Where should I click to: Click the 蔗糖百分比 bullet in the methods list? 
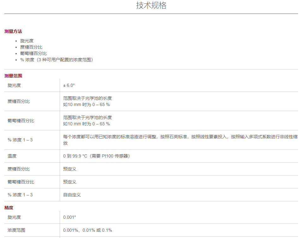[31, 47]
